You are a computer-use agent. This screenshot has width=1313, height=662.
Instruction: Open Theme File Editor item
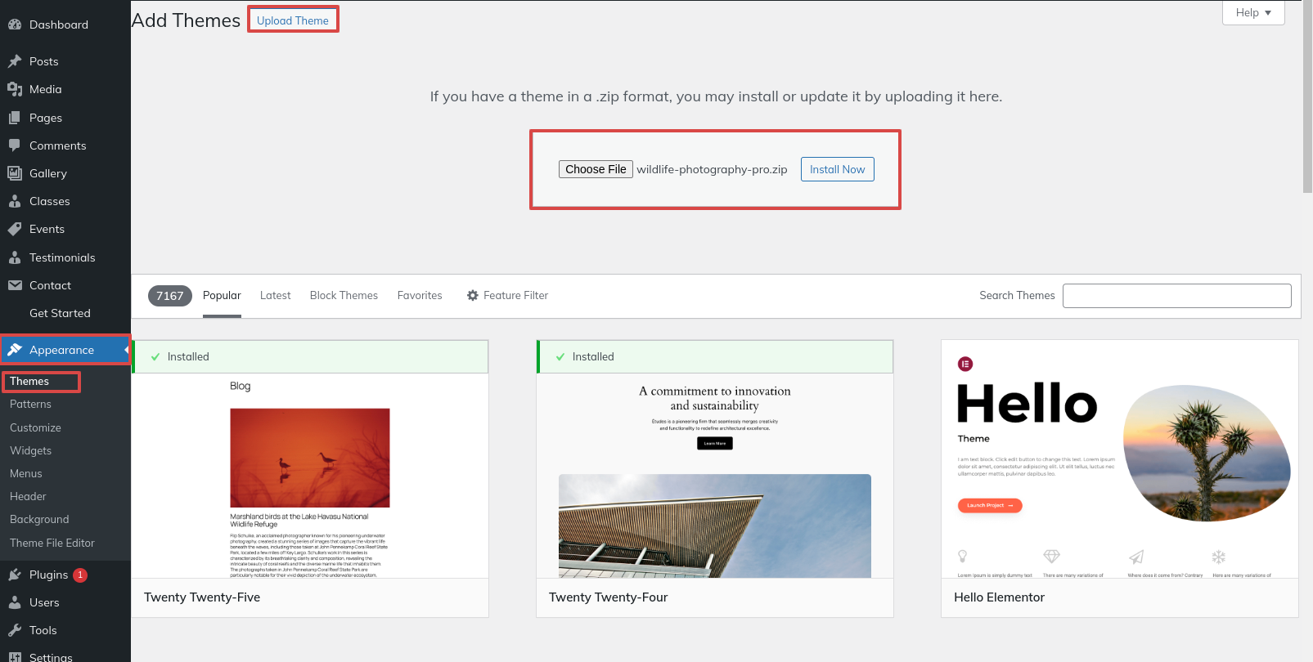52,543
